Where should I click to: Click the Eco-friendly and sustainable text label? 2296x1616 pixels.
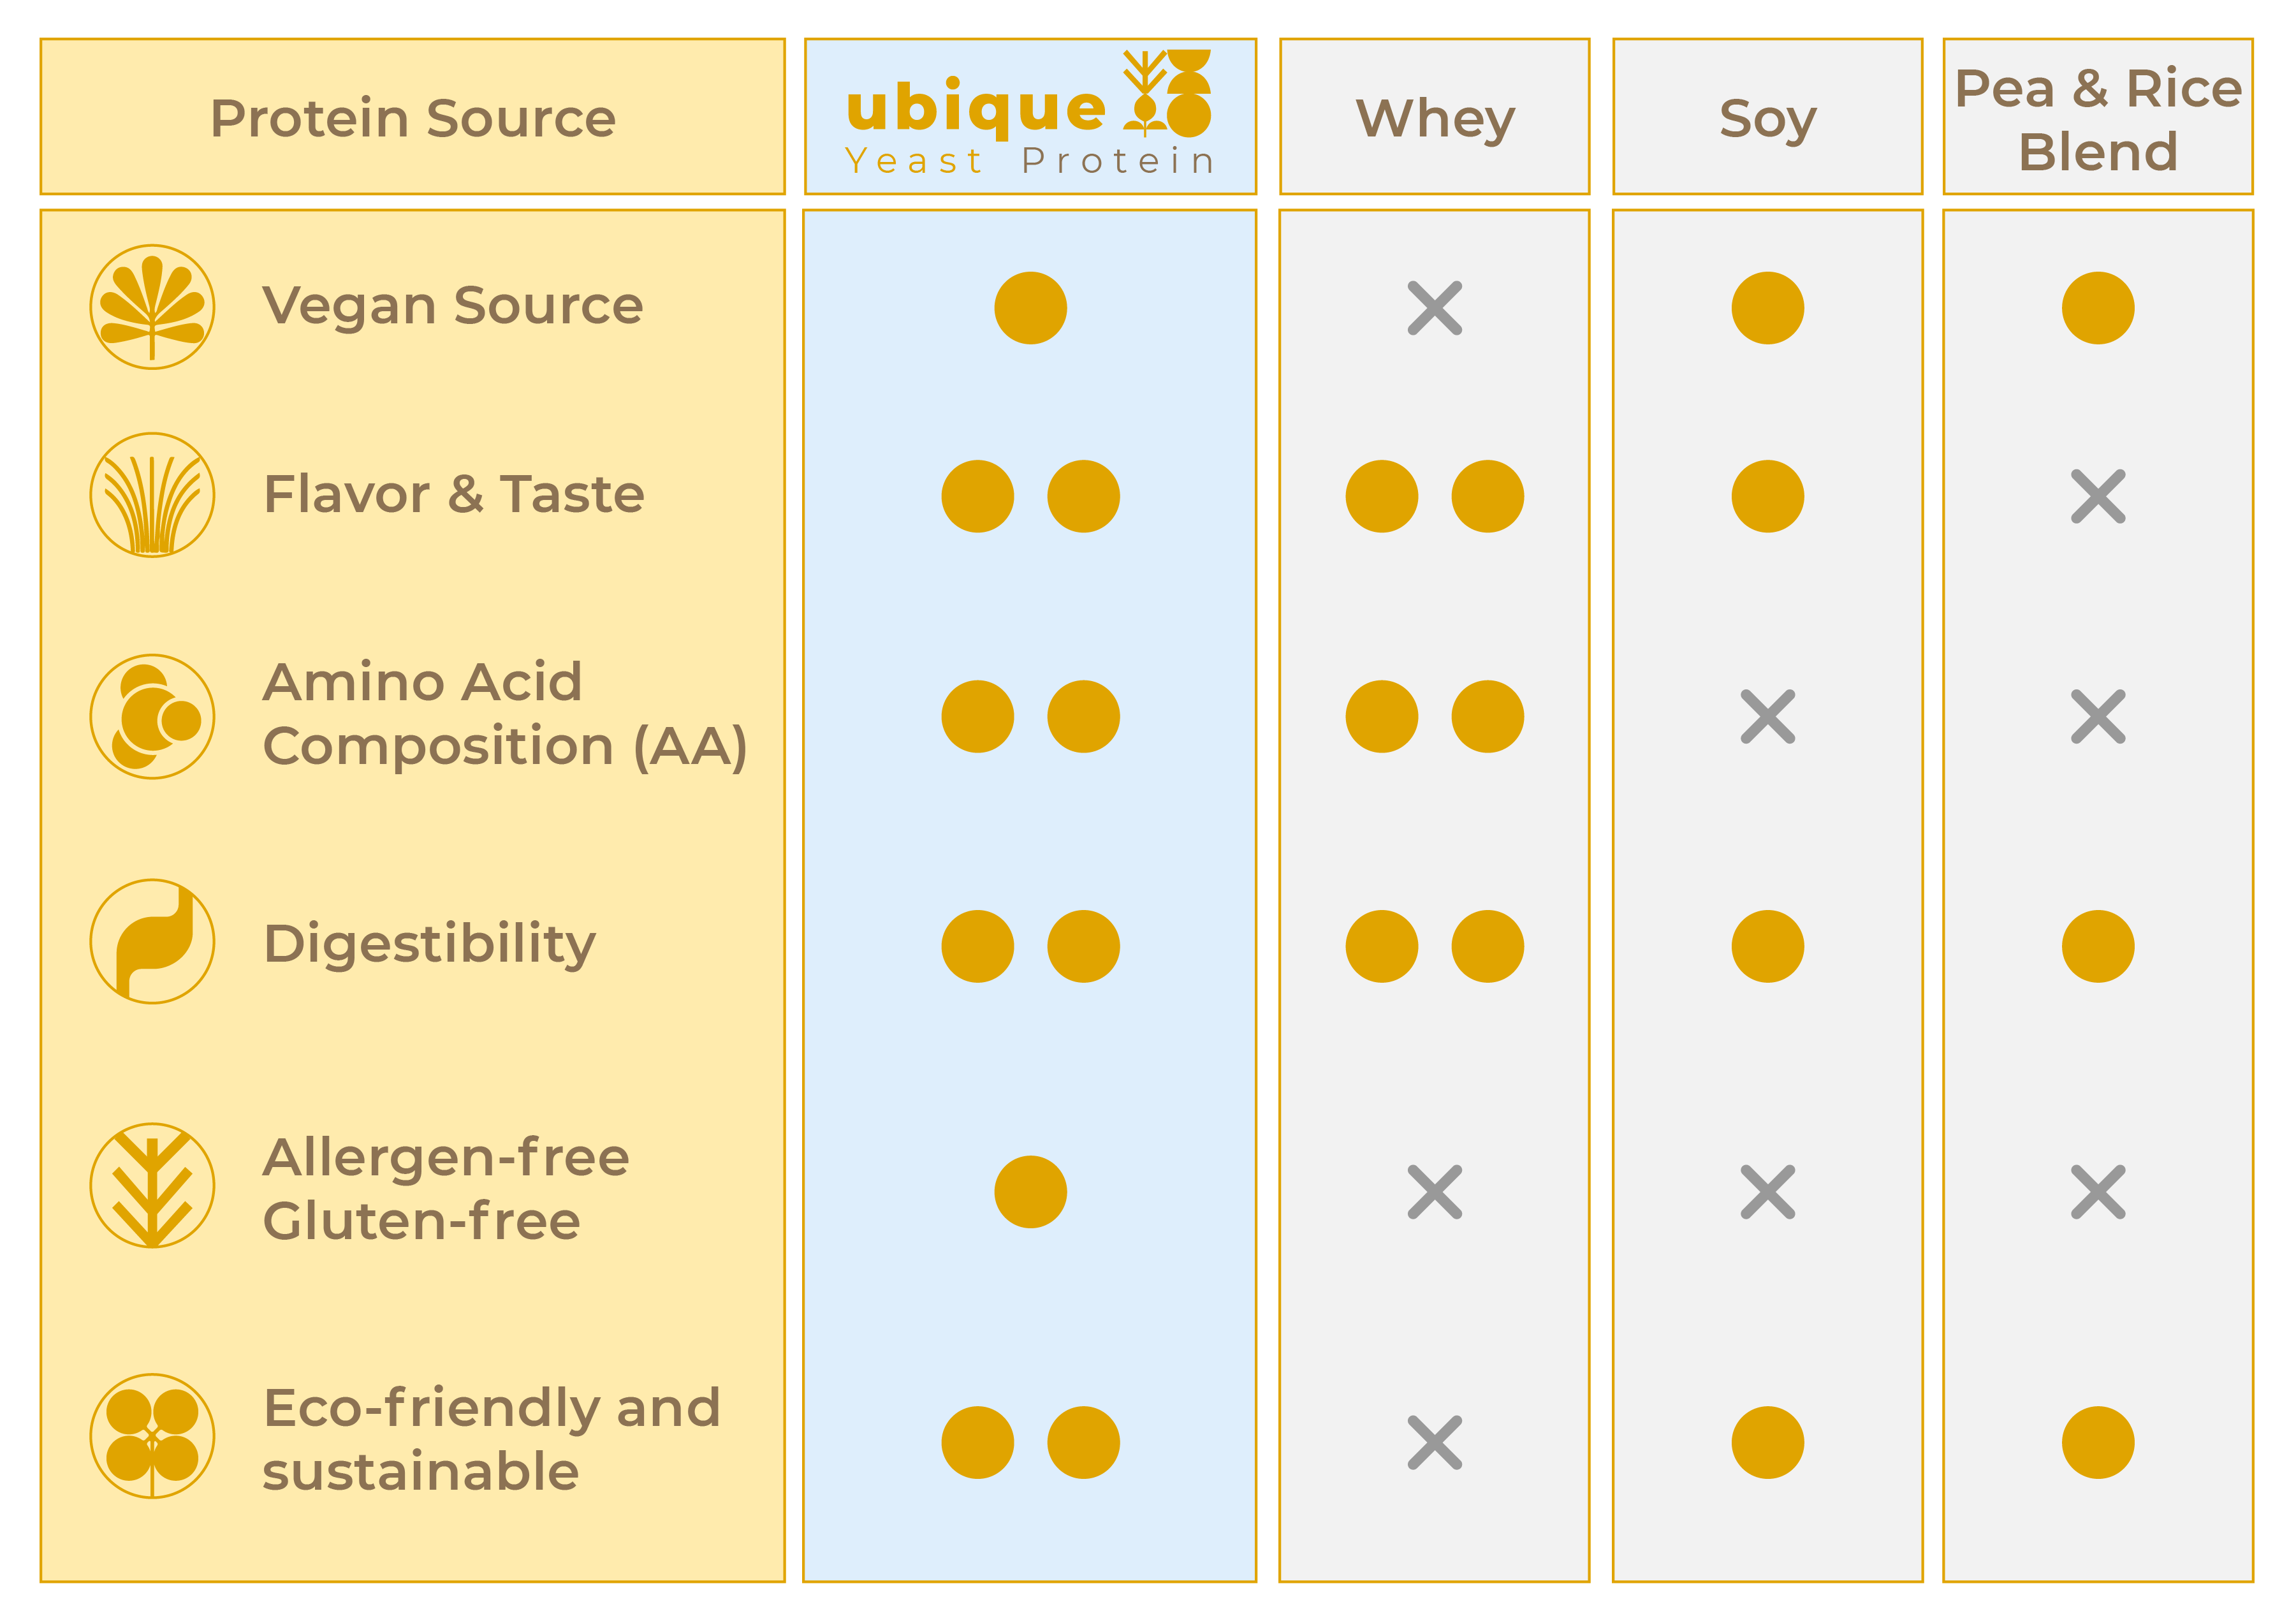pos(490,1438)
